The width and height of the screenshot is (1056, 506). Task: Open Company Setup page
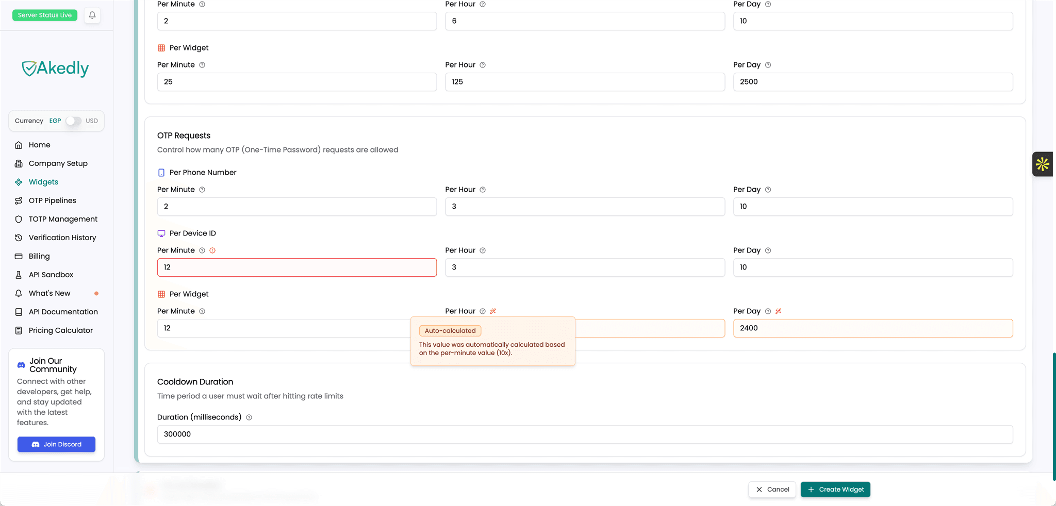(x=58, y=163)
